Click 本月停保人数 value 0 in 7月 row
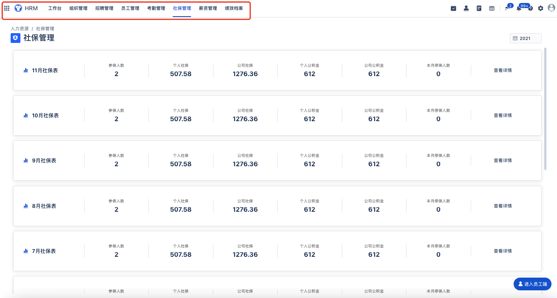 point(438,255)
